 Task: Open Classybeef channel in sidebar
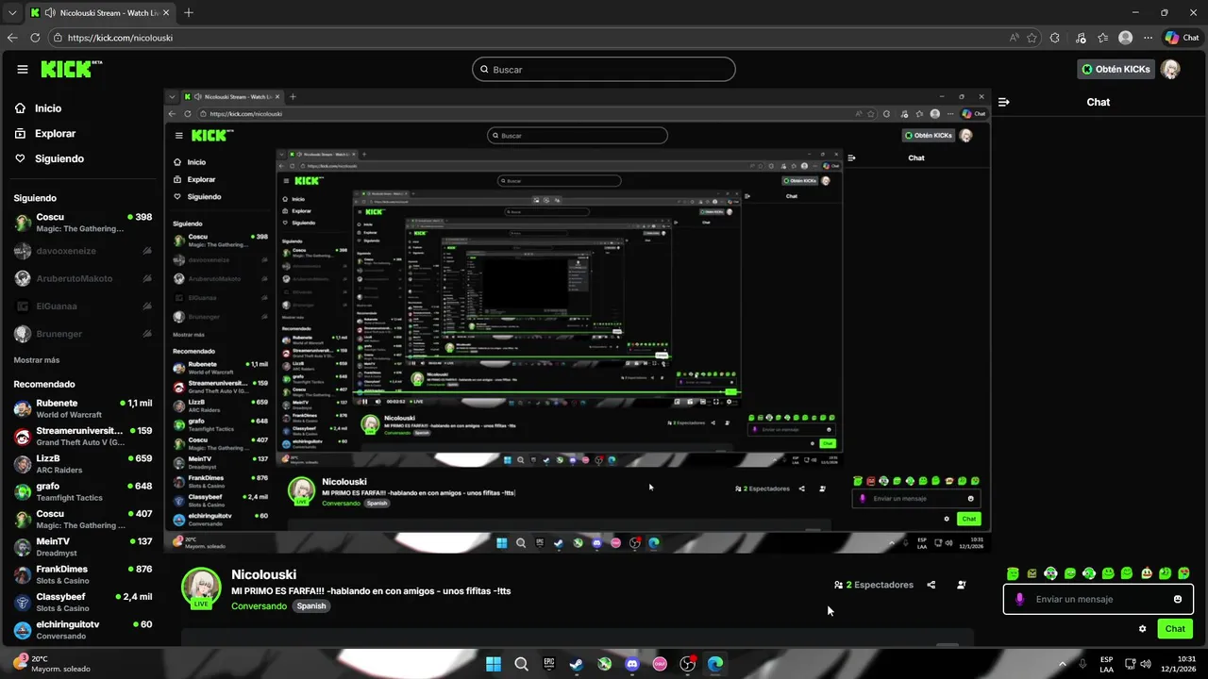pyautogui.click(x=83, y=603)
